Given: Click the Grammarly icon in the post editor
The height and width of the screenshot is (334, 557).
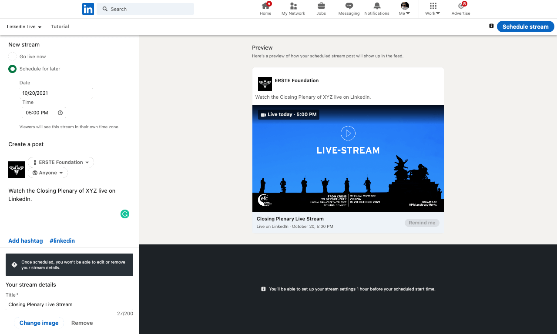Looking at the screenshot, I should pyautogui.click(x=125, y=214).
